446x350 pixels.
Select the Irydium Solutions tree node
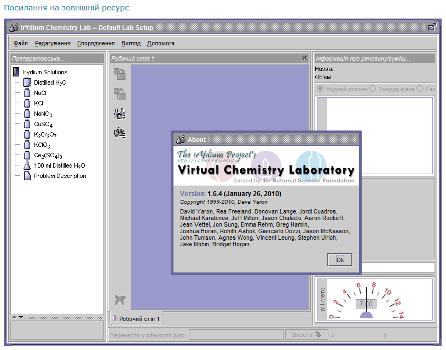click(45, 72)
